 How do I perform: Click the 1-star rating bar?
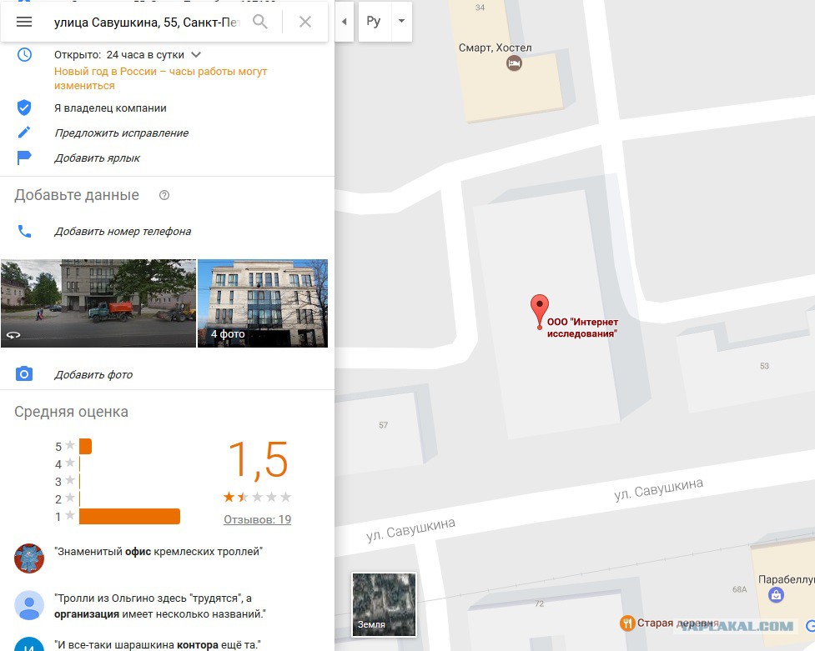coord(129,517)
